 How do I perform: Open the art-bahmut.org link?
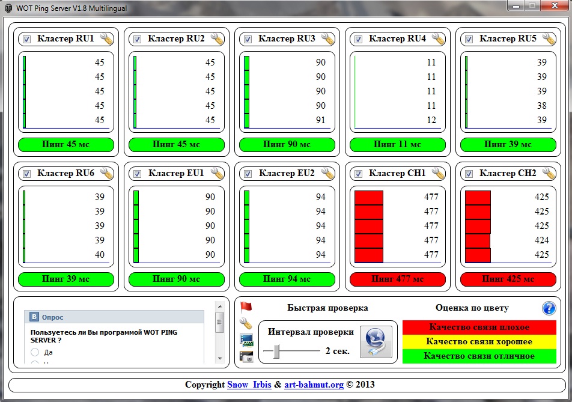[x=314, y=385]
